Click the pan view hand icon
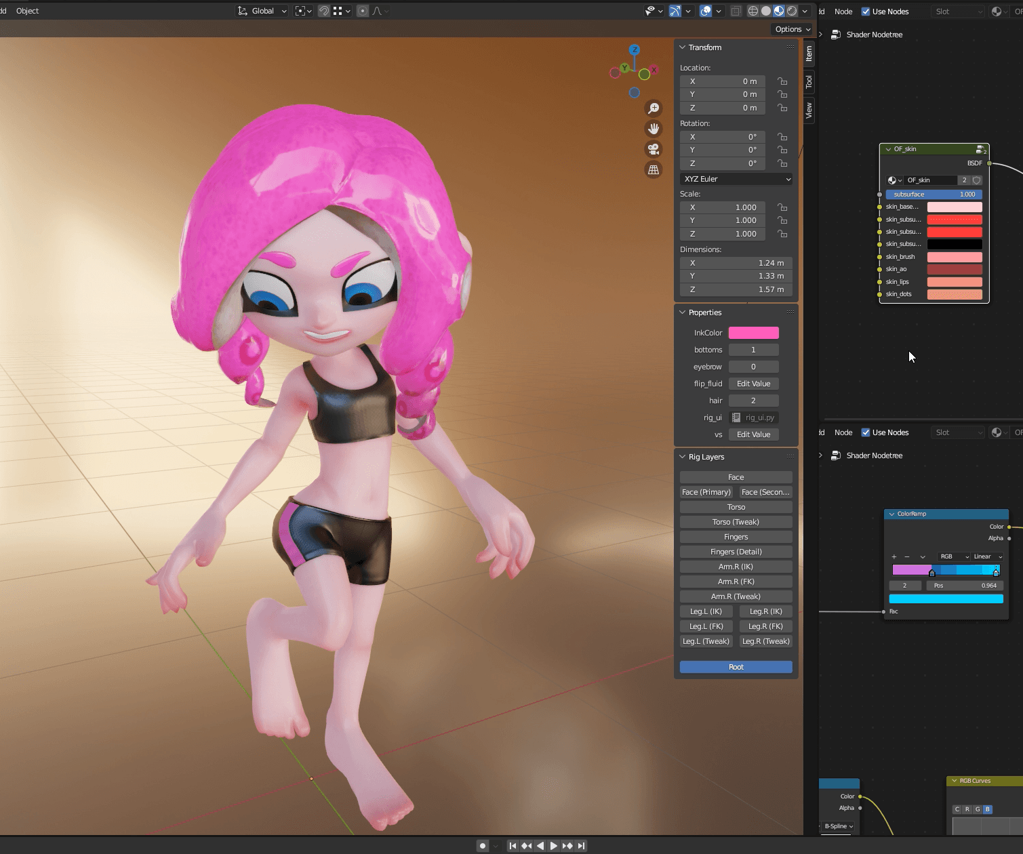The height and width of the screenshot is (854, 1023). [654, 129]
